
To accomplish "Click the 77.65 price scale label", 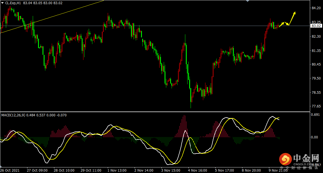I will pos(316,106).
